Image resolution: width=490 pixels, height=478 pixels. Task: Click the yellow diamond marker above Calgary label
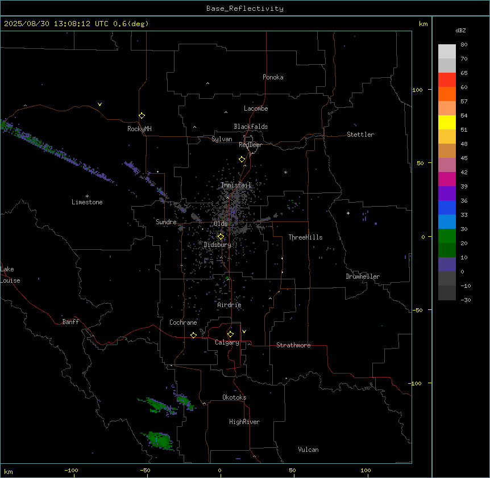click(x=230, y=334)
